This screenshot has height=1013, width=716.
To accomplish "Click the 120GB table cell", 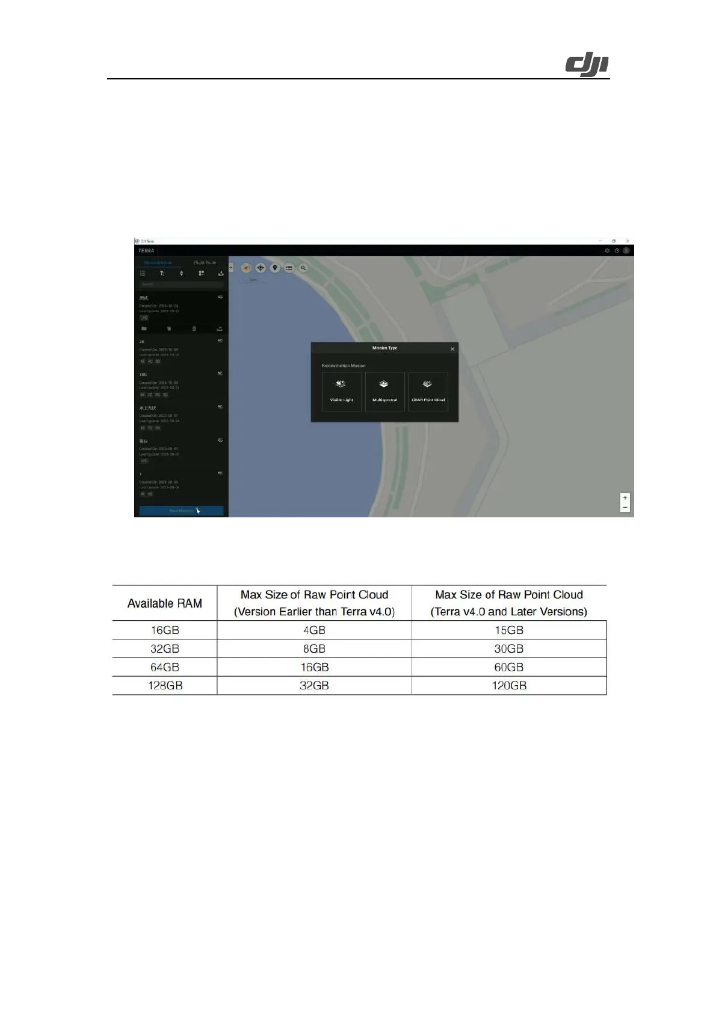I will [x=509, y=686].
